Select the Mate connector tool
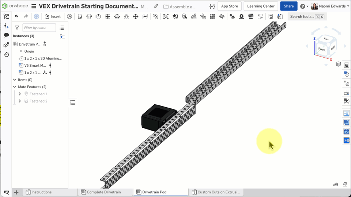 tap(155, 16)
